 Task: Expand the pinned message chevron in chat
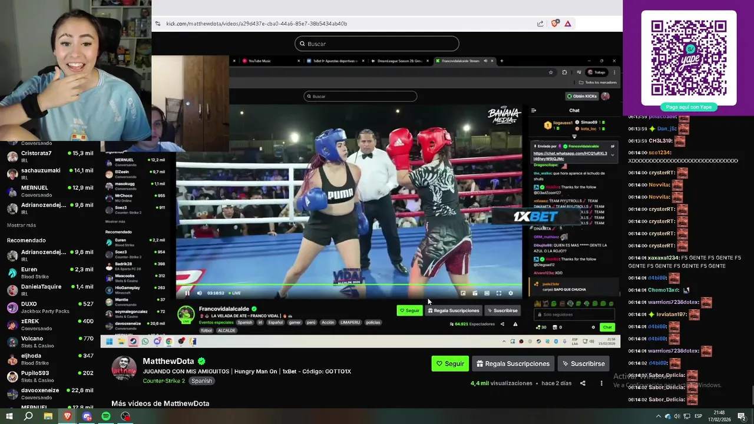[612, 155]
